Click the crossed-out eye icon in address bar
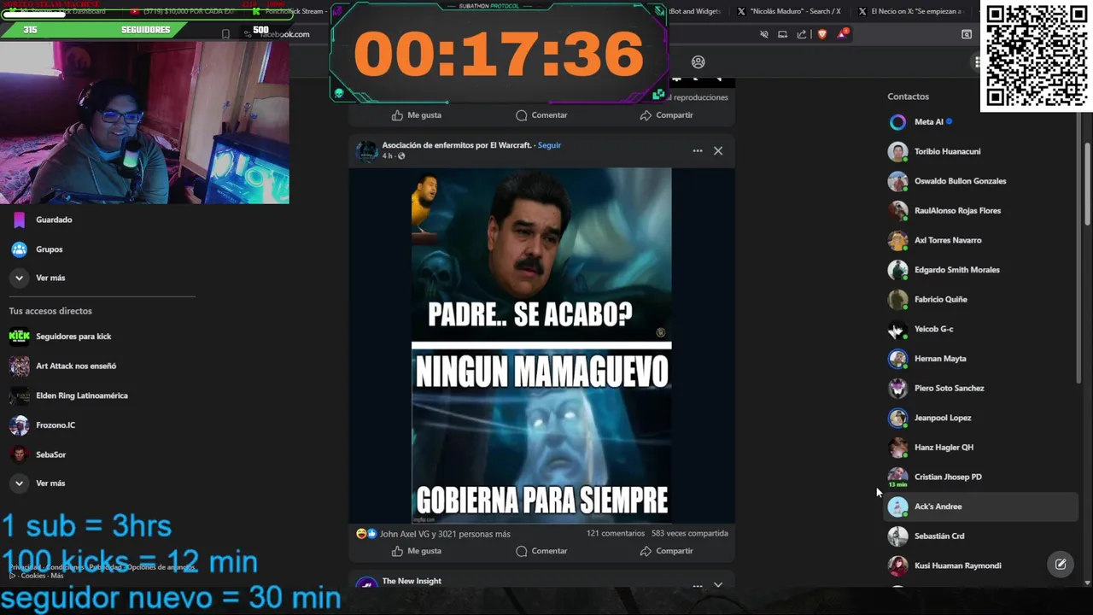This screenshot has width=1093, height=615. tap(764, 34)
